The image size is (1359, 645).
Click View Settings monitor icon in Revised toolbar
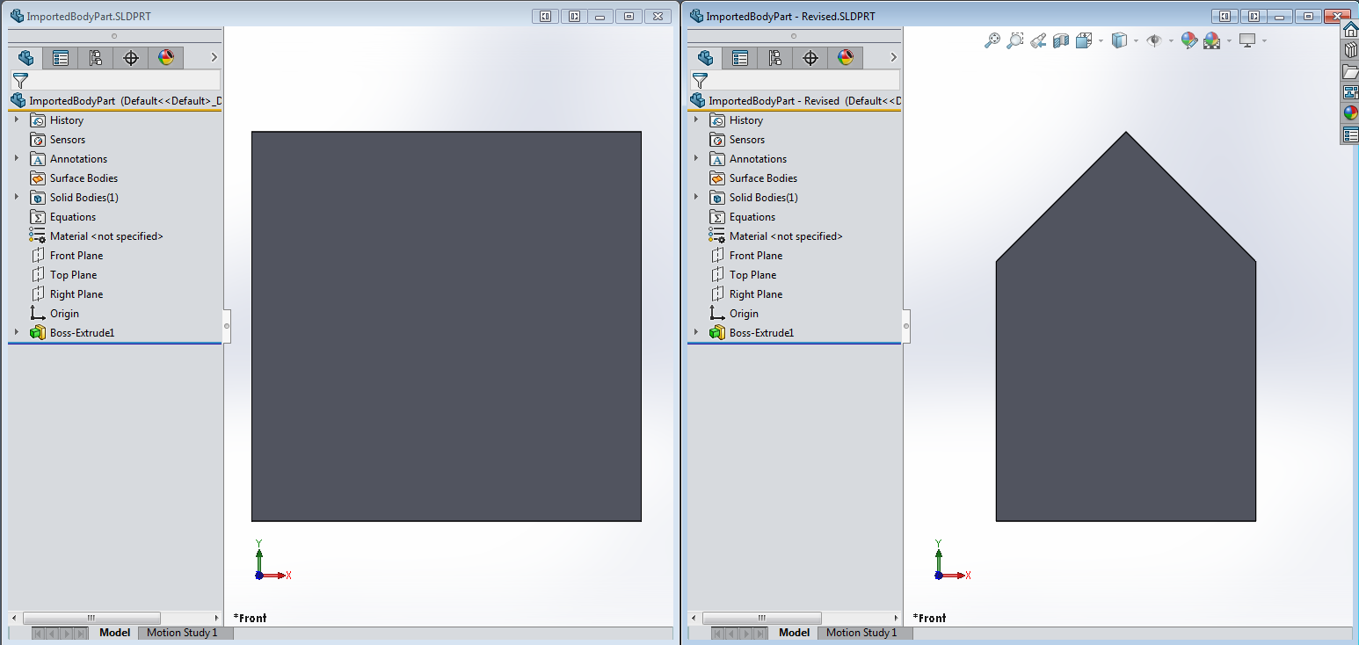1247,40
